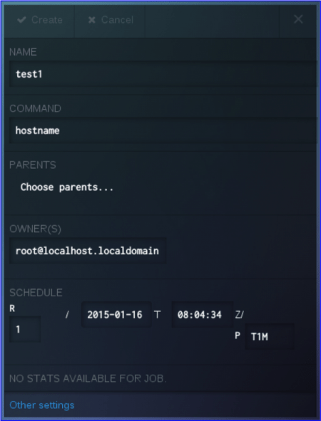Click the COMMAND field label
Image resolution: width=321 pixels, height=421 pixels.
click(x=35, y=108)
